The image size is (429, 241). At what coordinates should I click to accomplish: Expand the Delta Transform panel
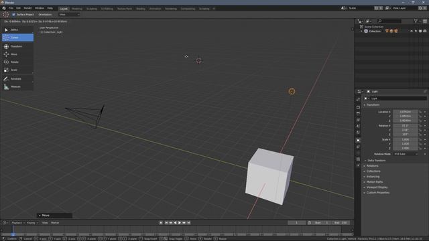pos(376,161)
